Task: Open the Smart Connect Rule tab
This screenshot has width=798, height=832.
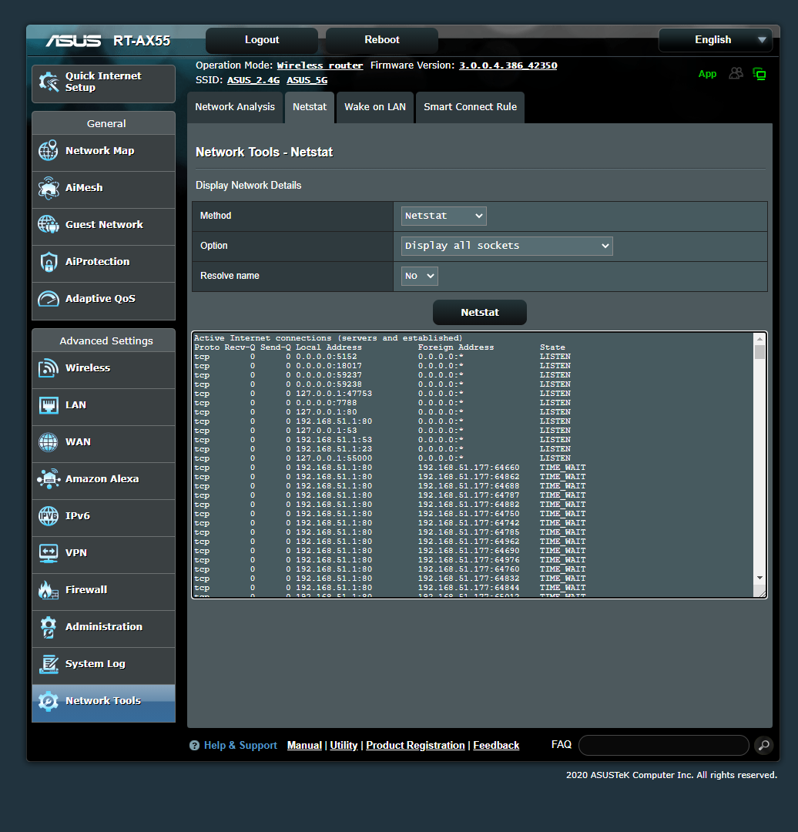Action: (470, 107)
